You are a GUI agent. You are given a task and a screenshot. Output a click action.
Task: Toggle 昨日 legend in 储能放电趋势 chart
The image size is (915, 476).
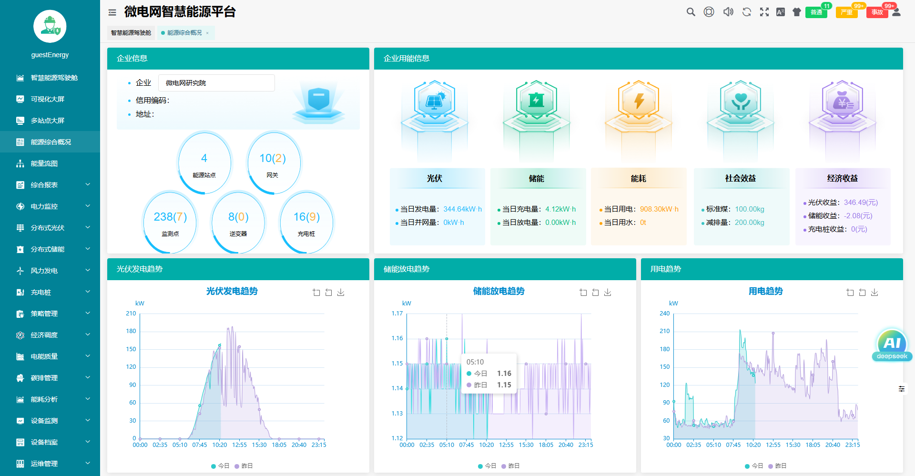[510, 466]
